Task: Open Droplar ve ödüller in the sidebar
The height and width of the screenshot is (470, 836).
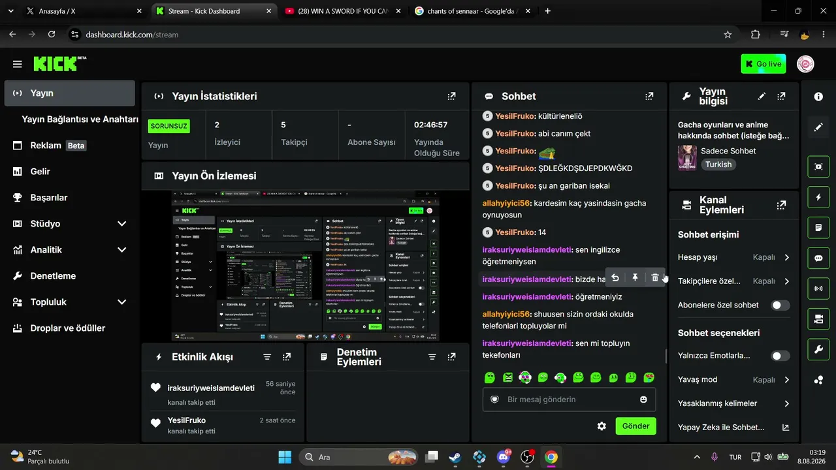Action: (69, 328)
